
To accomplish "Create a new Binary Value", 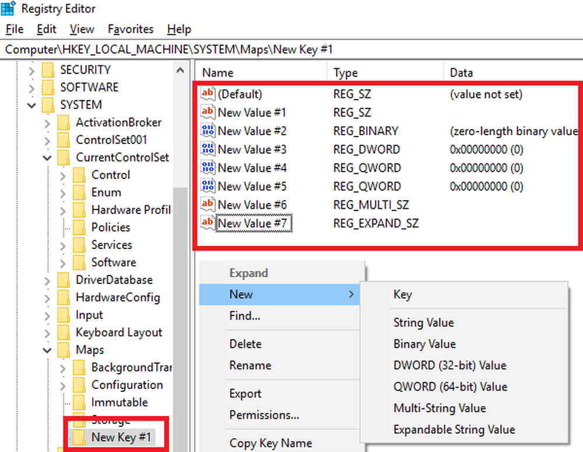I will pos(464,344).
